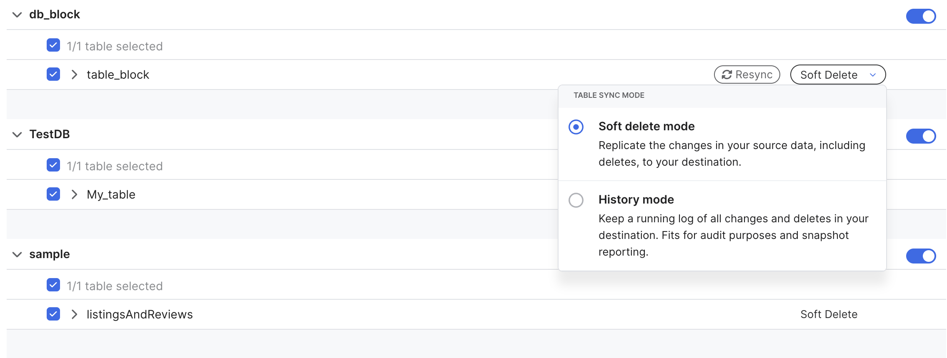Screen dimensions: 947x358
Task: Uncheck the My_table checkbox
Action: pyautogui.click(x=53, y=194)
